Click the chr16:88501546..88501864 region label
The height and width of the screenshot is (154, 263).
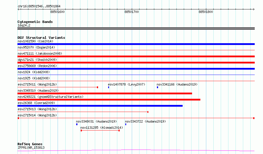39,6
